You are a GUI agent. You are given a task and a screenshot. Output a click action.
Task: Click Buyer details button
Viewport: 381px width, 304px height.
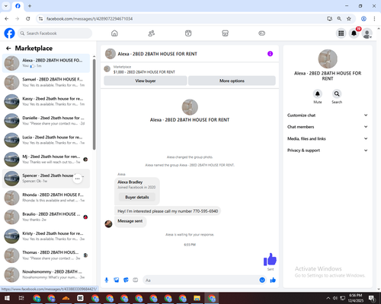[x=137, y=197]
